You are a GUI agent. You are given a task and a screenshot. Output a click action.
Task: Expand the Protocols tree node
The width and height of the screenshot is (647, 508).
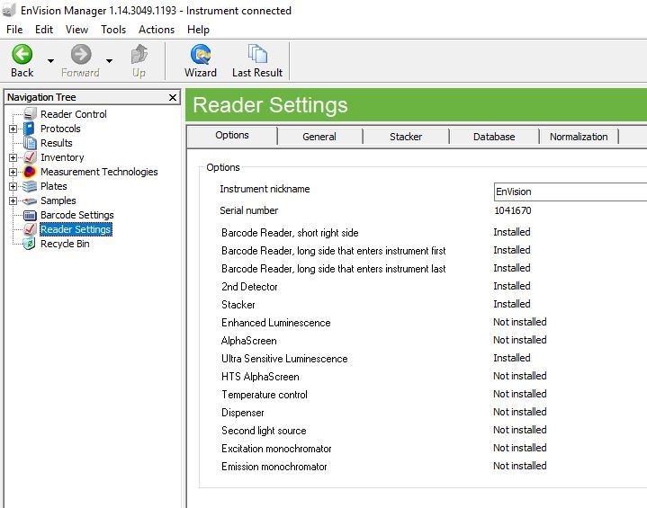point(13,129)
